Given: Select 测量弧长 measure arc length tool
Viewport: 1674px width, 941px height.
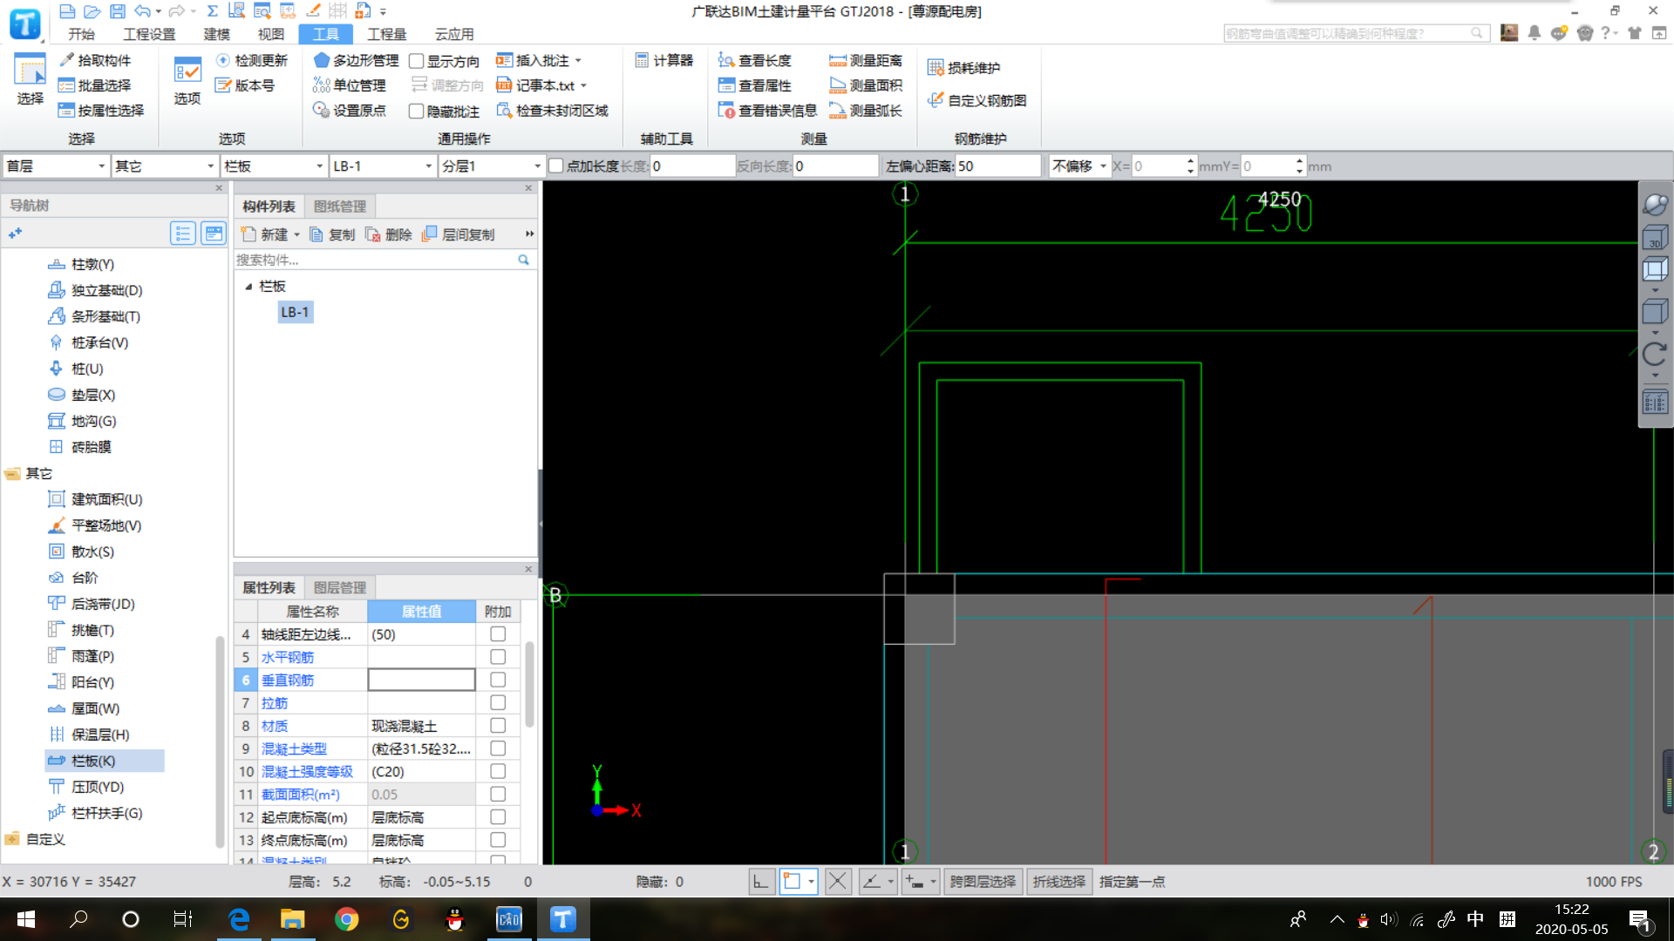Looking at the screenshot, I should click(x=866, y=111).
